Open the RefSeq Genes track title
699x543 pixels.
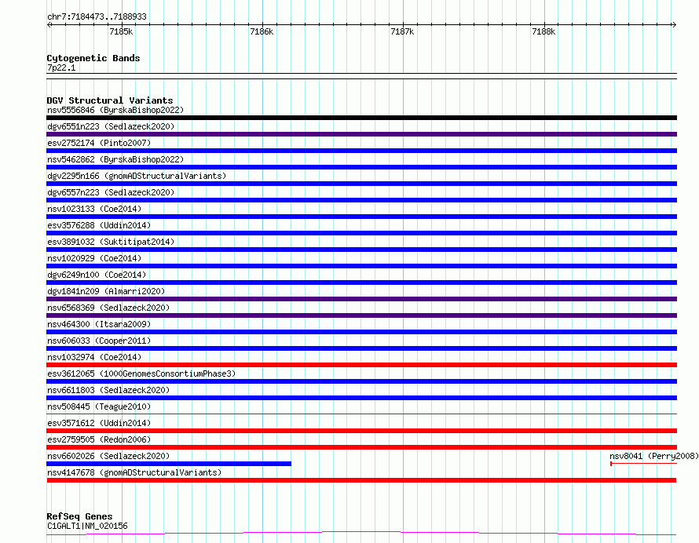[79, 516]
